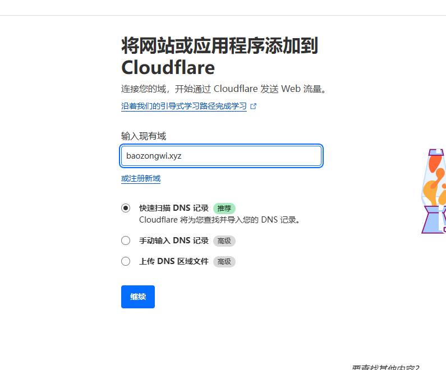Open the 沿着我们的引导式学习路径完成学习 link
The width and height of the screenshot is (446, 370).
[183, 106]
